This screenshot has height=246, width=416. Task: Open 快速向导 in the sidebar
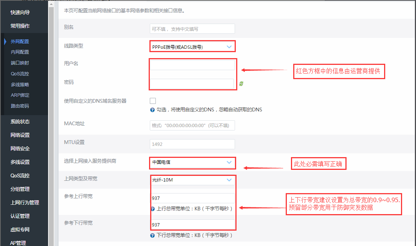[20, 12]
